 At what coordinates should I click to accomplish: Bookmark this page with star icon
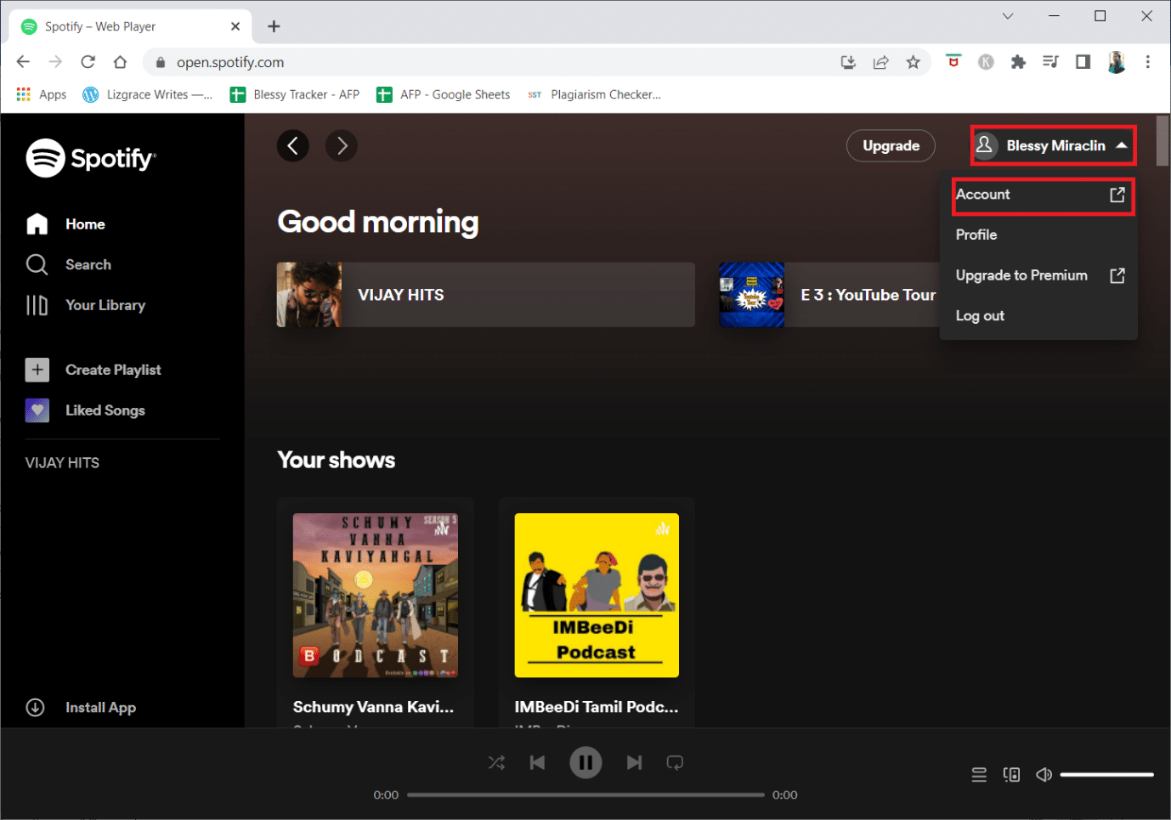click(x=914, y=62)
